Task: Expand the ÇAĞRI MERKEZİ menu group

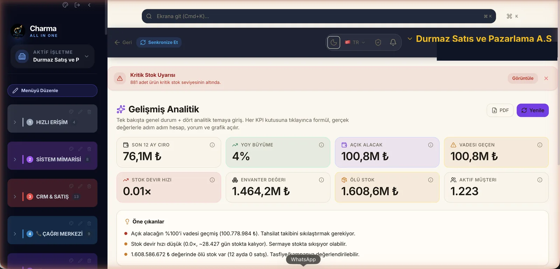Action: click(15, 234)
